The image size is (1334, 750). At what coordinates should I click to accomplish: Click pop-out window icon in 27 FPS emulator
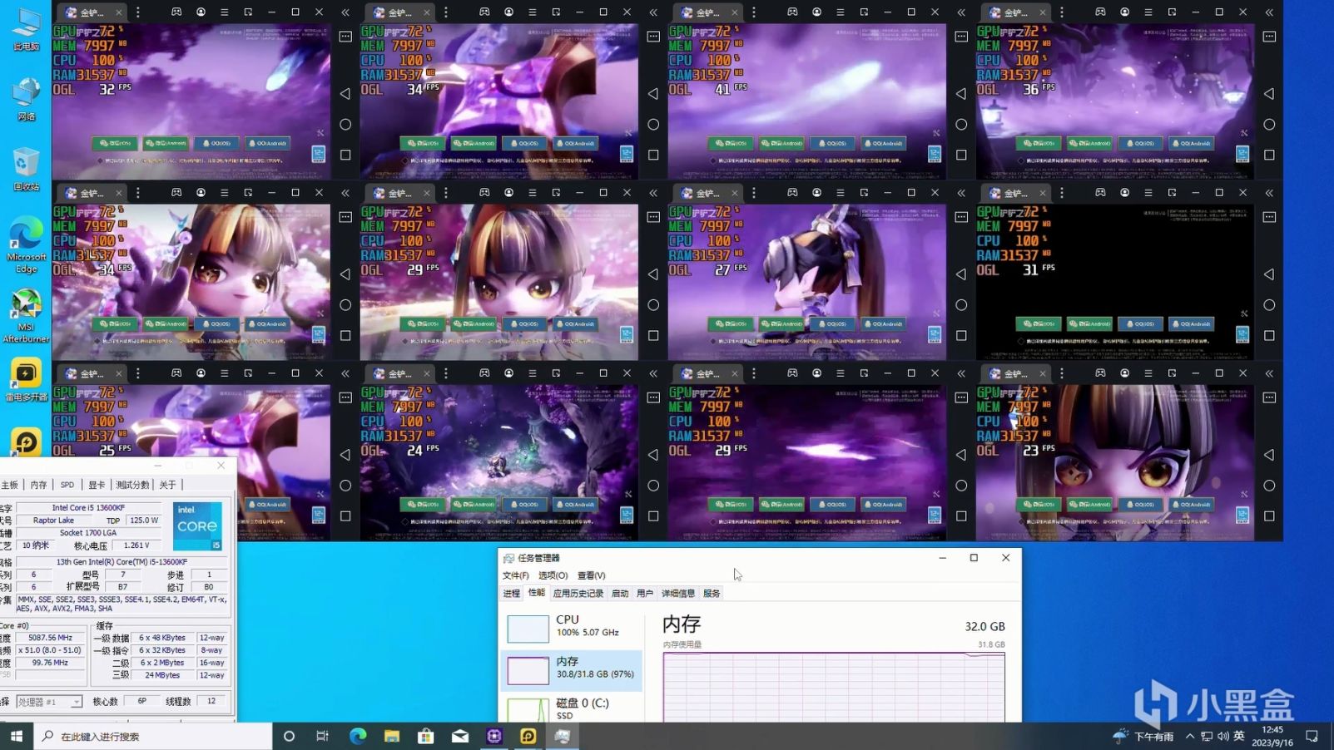tap(864, 193)
